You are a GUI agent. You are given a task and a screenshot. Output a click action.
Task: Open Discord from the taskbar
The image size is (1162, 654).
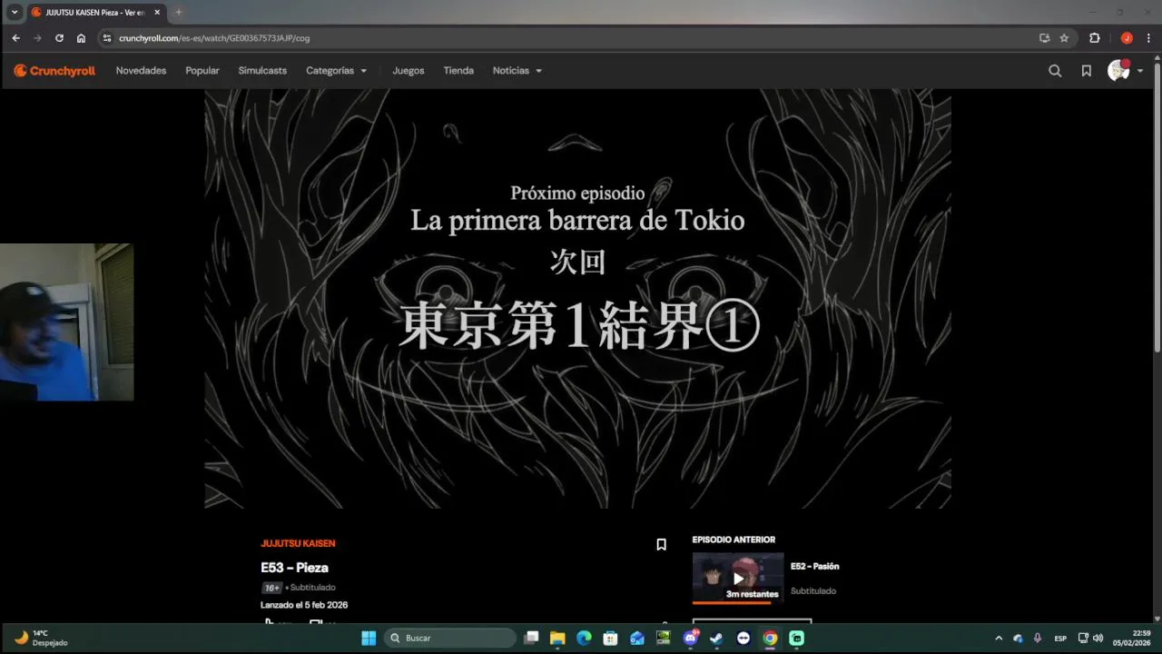[x=691, y=638]
